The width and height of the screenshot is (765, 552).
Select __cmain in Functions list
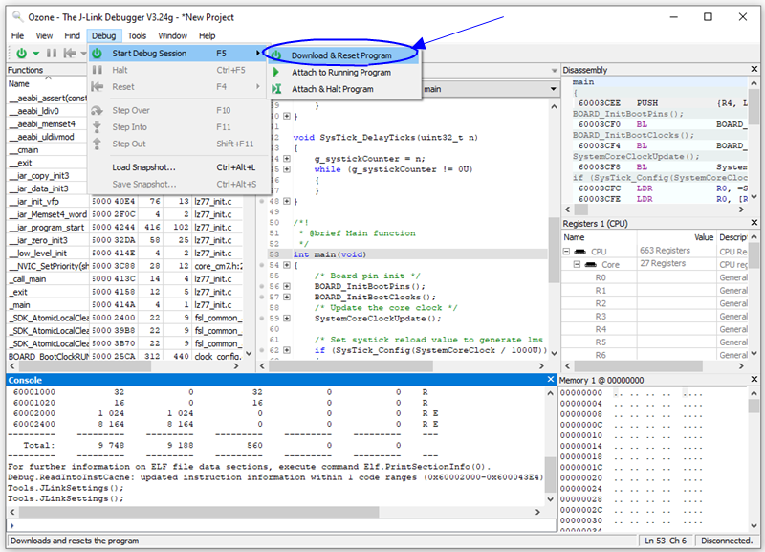point(27,149)
